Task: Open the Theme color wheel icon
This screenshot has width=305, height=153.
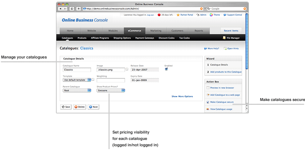Action: [211, 15]
